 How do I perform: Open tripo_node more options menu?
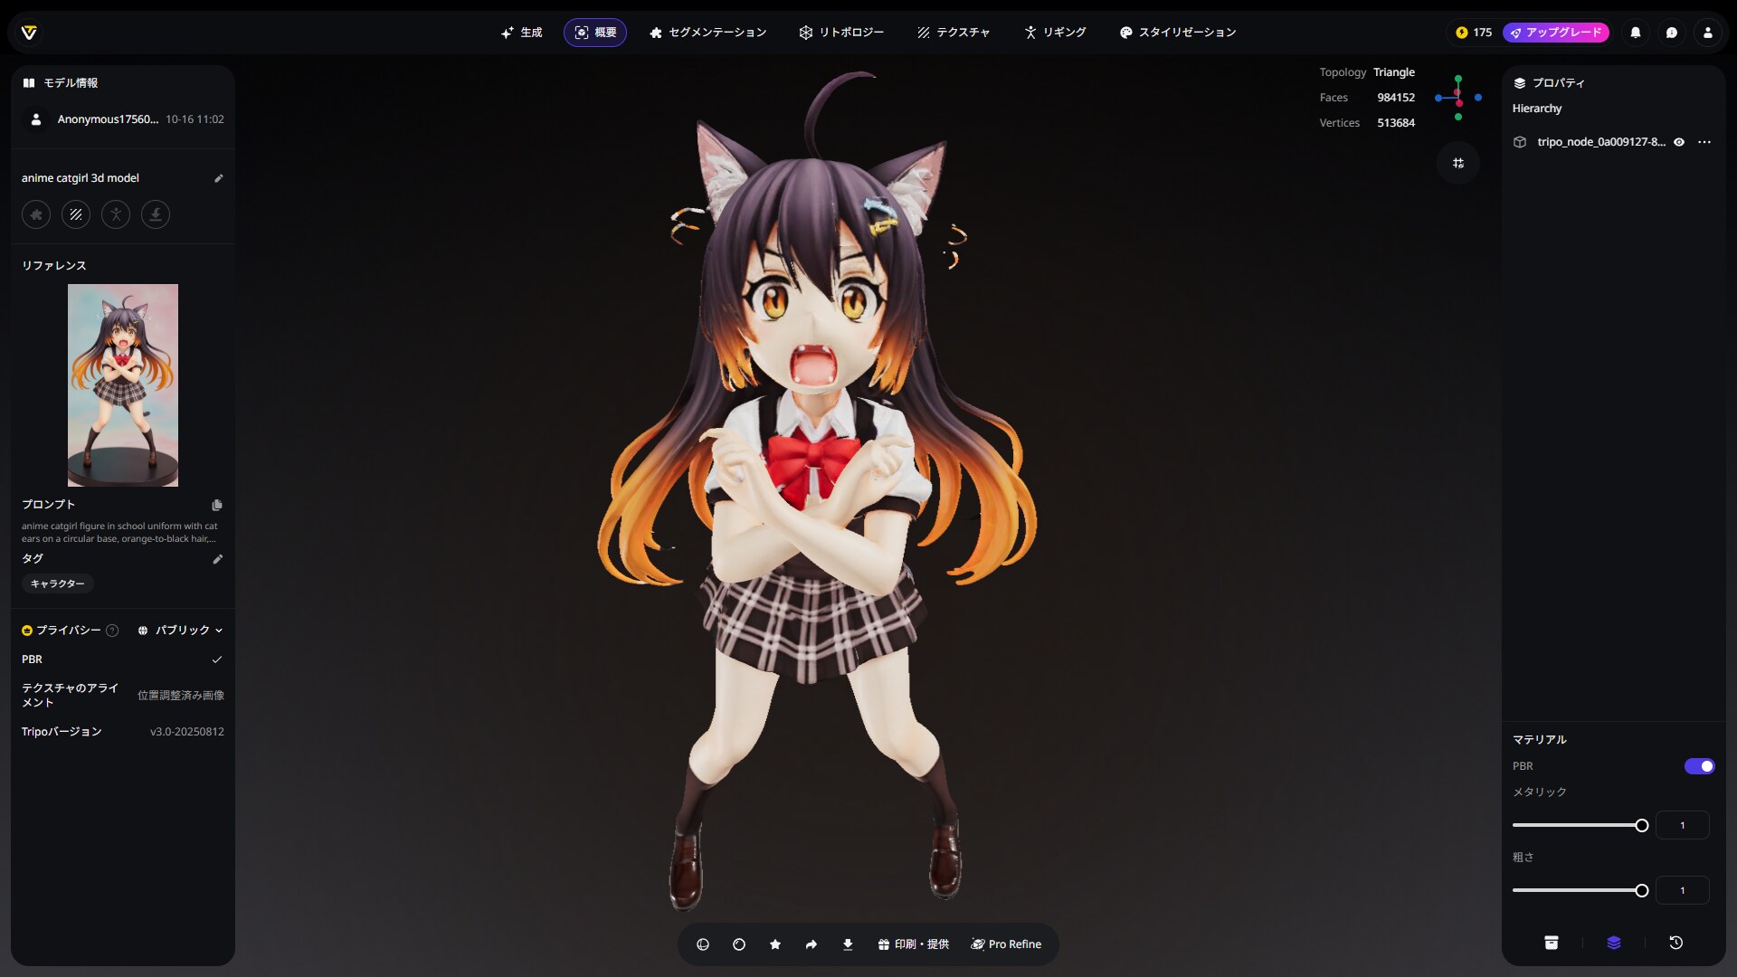click(1704, 142)
